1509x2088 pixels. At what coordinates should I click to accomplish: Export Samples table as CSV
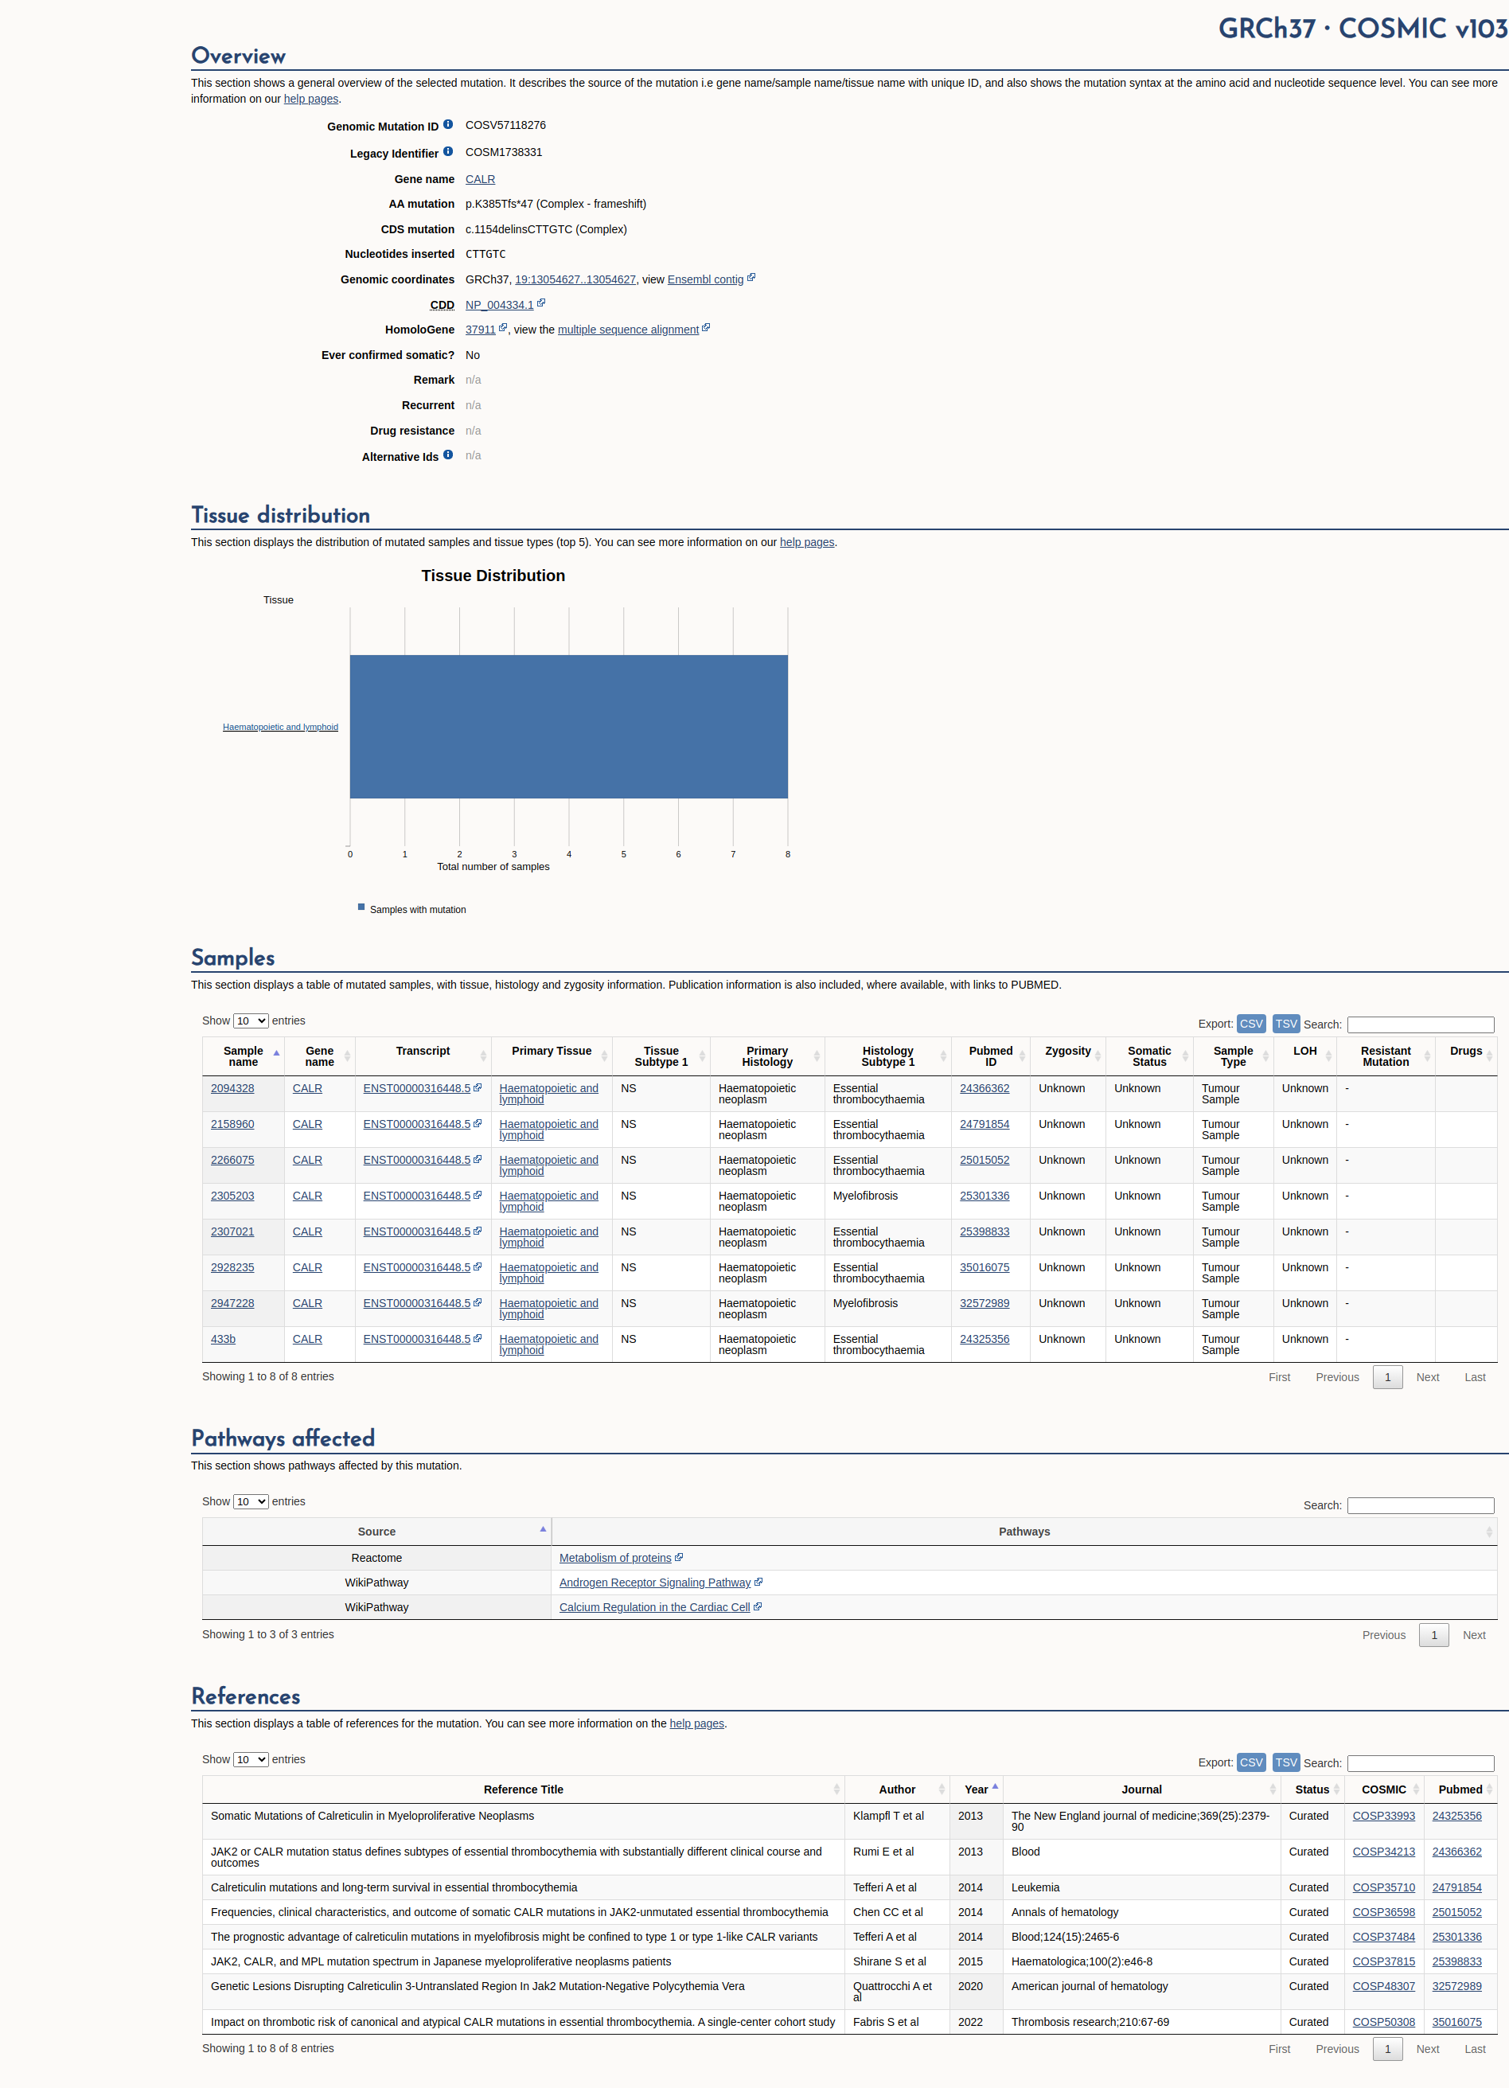coord(1251,1024)
